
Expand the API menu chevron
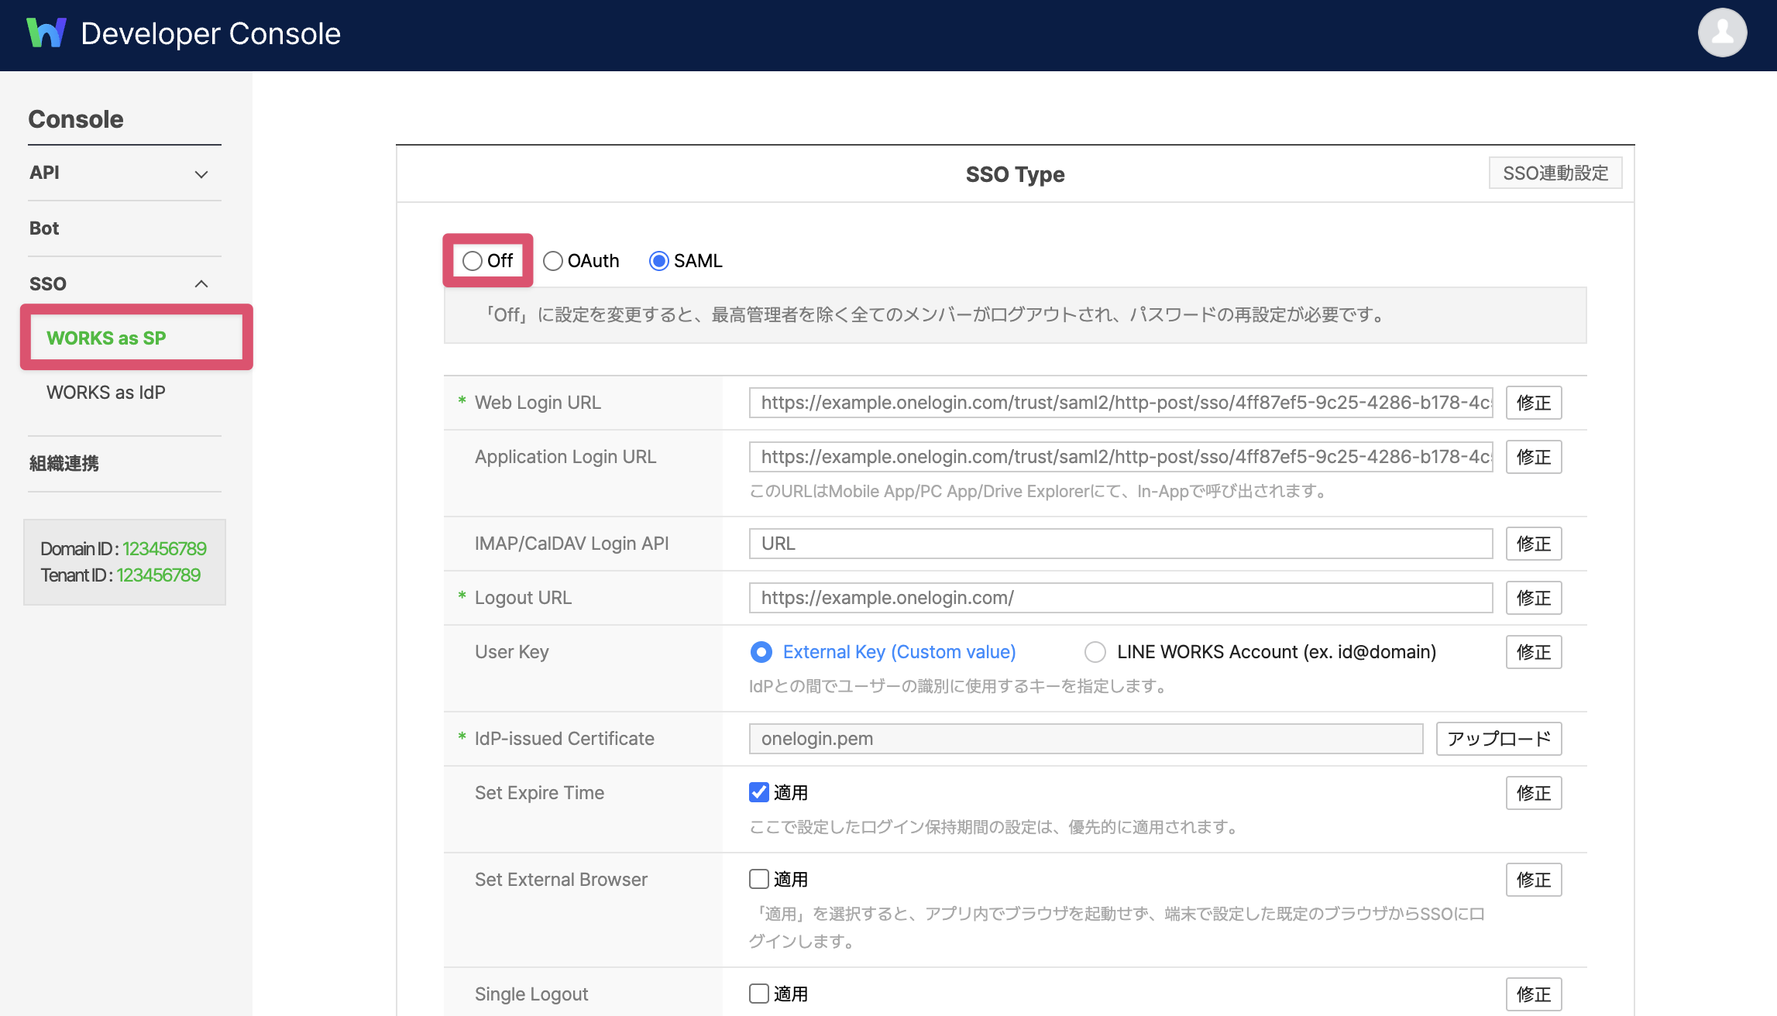[201, 174]
